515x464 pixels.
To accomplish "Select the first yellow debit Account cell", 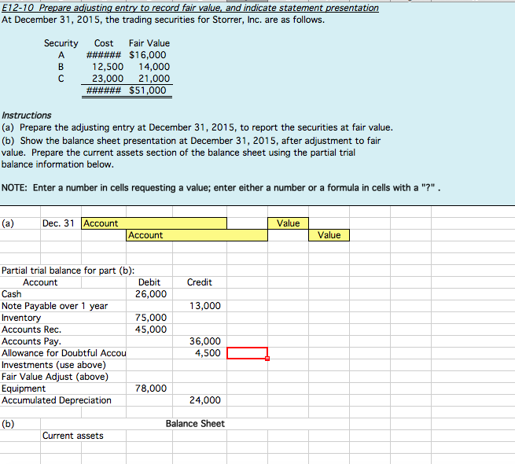I will (x=153, y=223).
